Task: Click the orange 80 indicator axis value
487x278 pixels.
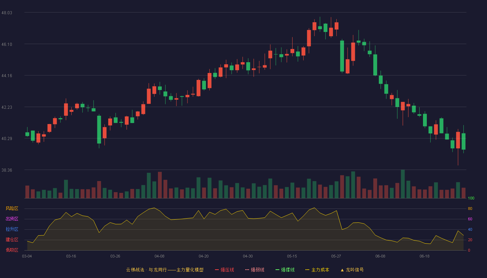Action: [x=470, y=209]
